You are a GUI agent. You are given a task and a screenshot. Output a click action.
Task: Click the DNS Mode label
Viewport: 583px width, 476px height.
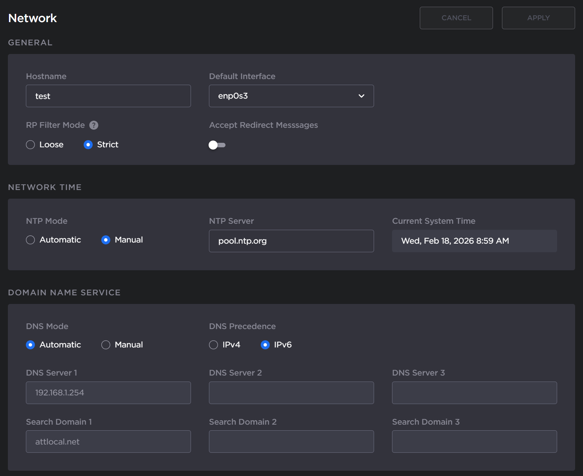[47, 326]
